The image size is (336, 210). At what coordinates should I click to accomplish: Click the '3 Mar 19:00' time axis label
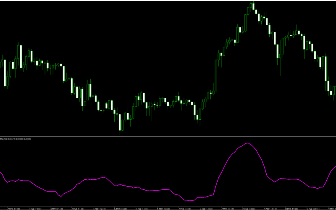(99, 208)
